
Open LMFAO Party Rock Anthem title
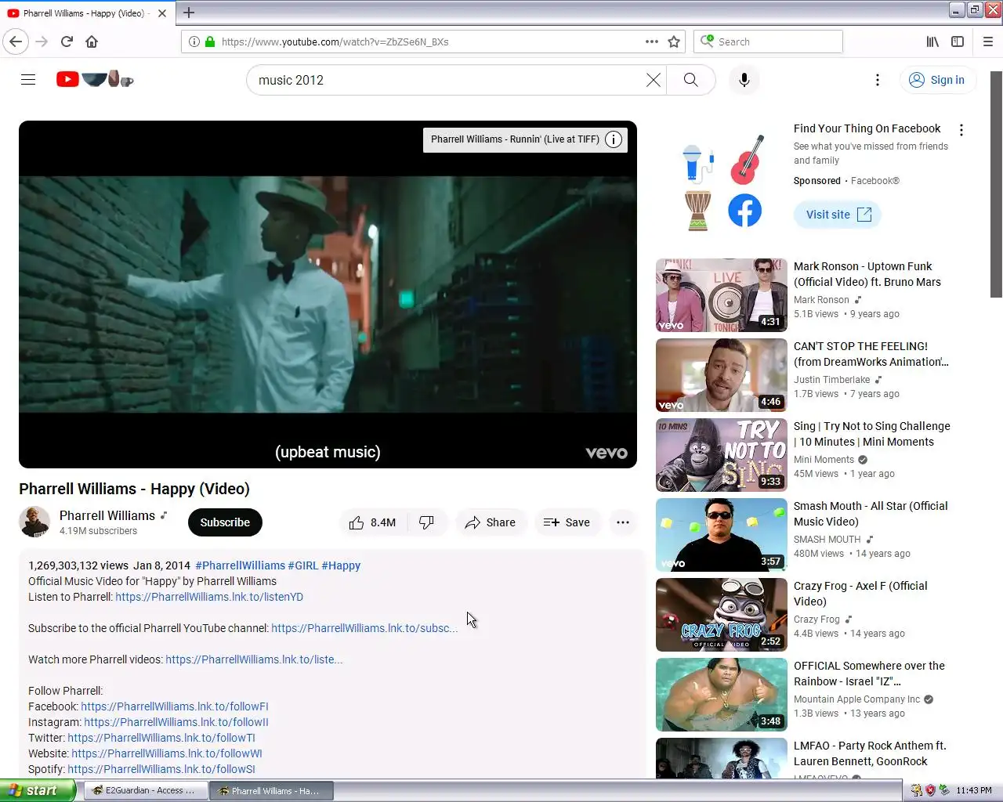click(x=870, y=753)
